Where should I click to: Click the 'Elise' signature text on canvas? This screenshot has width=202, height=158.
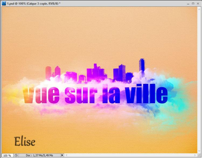25,141
